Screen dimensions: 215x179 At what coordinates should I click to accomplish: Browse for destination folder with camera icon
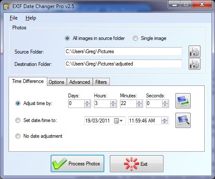click(195, 64)
